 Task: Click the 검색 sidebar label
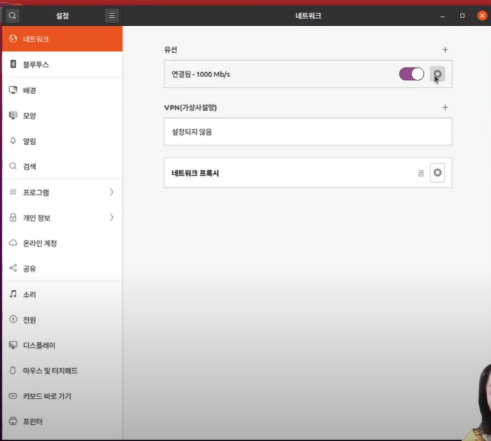(30, 167)
